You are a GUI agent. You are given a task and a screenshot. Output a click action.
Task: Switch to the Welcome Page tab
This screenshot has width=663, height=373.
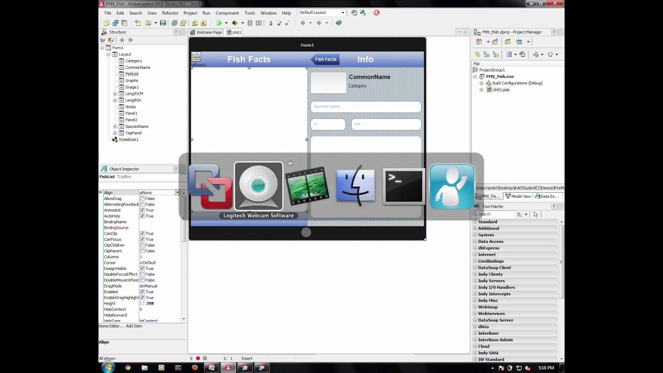click(x=206, y=32)
